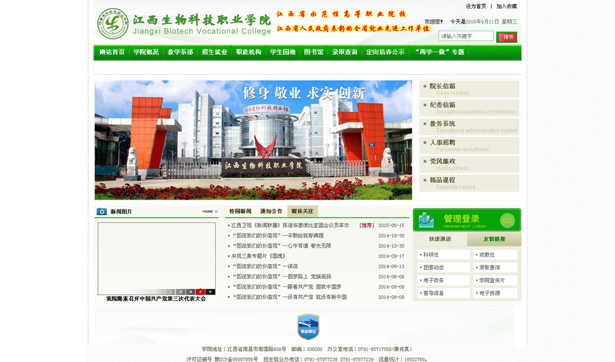615x362 pixels.
Task: Select slide number 4 in news slideshow
Action: pos(200,292)
